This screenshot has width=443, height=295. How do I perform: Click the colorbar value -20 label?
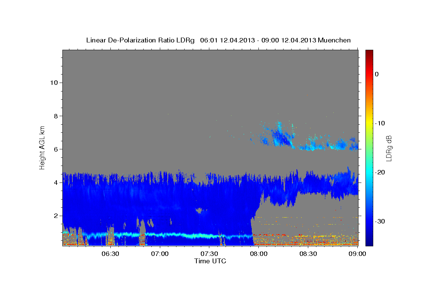click(x=381, y=172)
